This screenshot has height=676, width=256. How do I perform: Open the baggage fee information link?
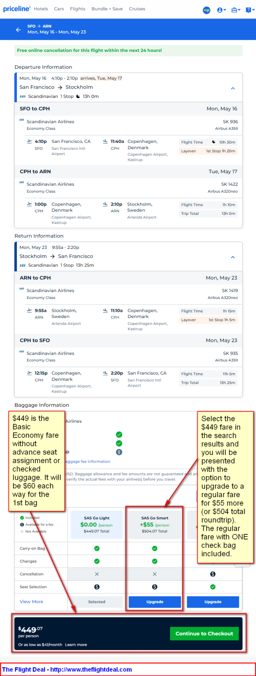87,461
